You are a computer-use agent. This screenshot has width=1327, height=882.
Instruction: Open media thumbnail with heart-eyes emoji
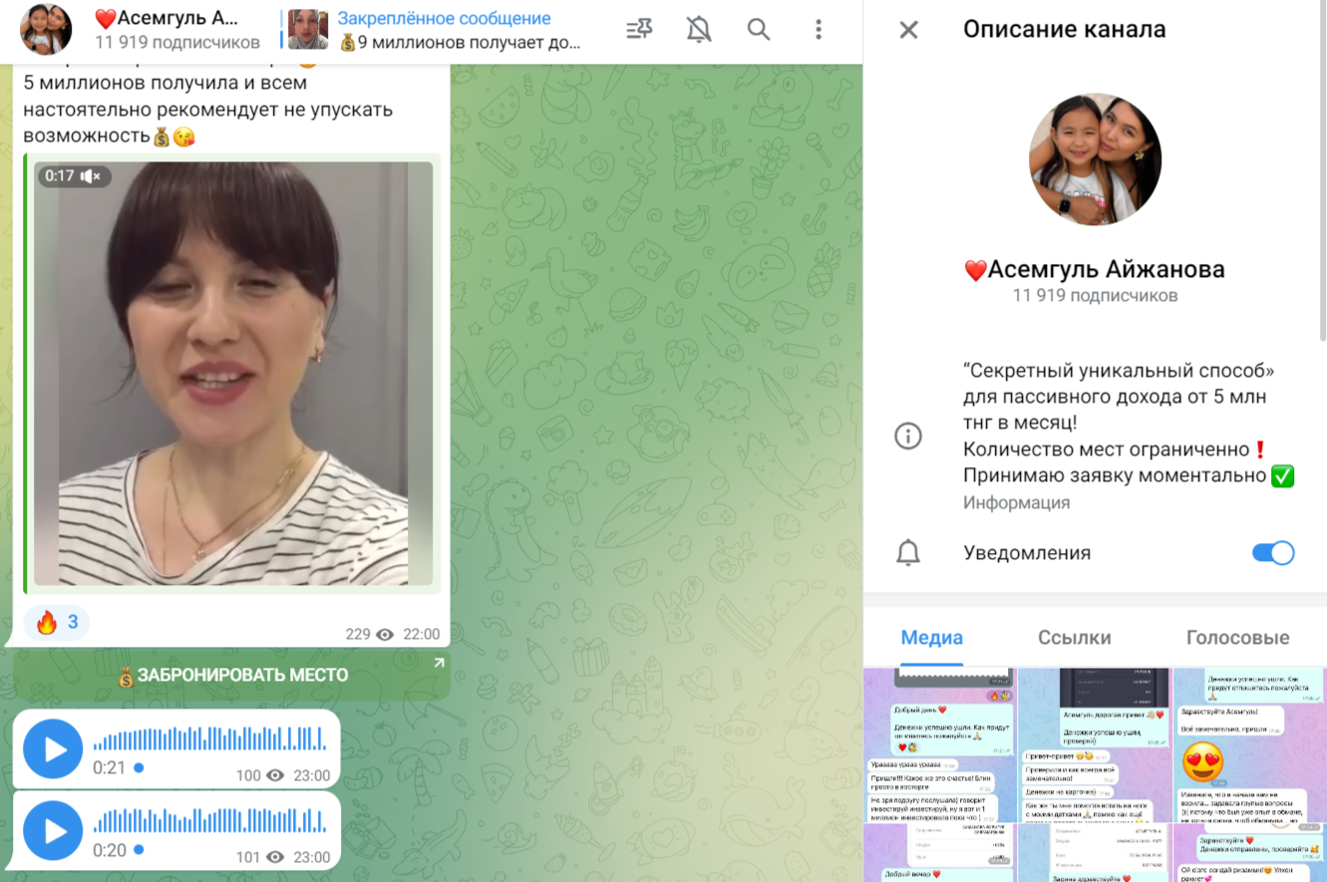[1250, 744]
